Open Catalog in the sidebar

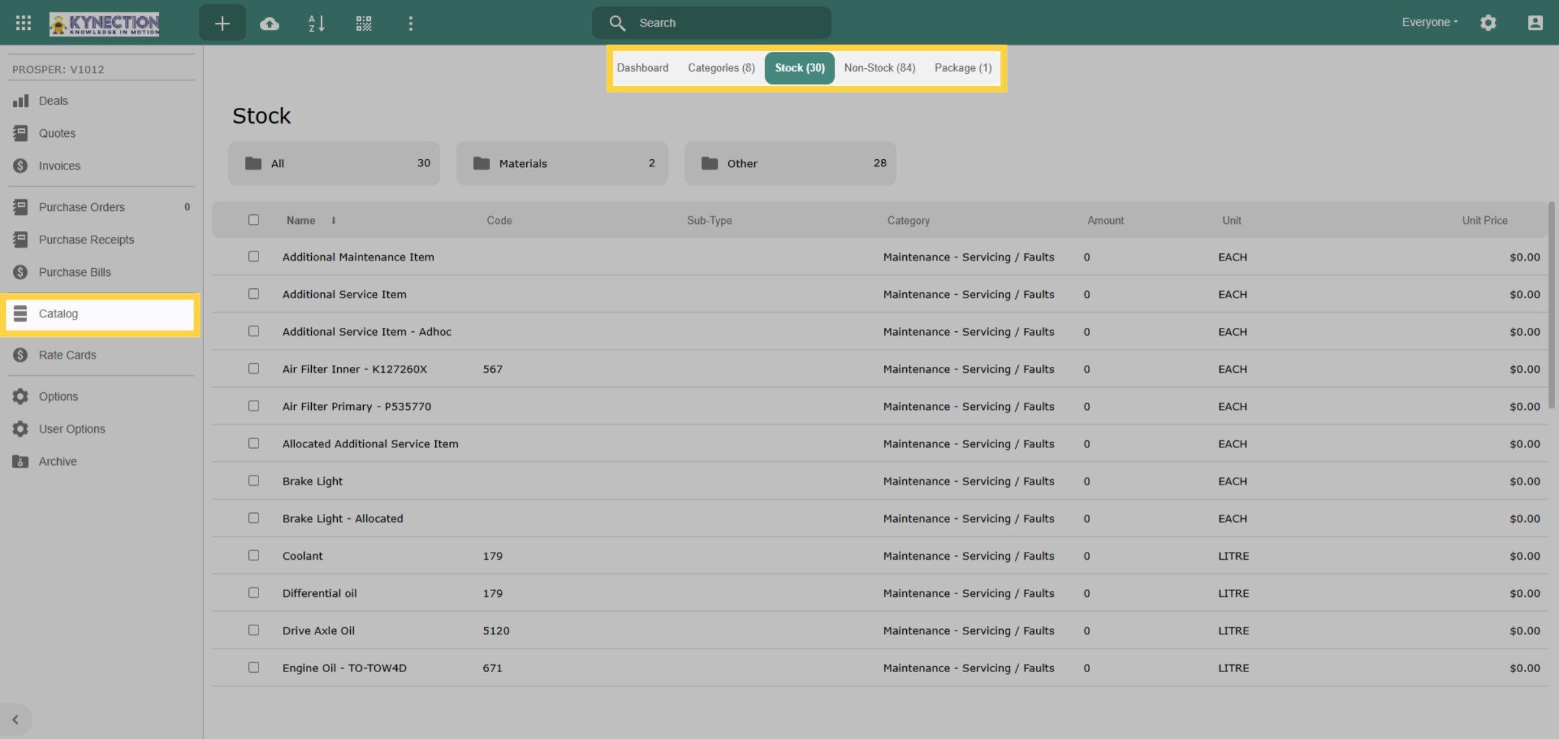click(101, 314)
